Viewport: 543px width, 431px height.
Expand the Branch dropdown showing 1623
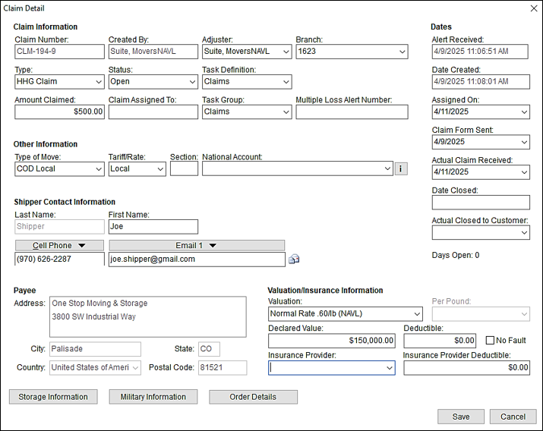(402, 52)
